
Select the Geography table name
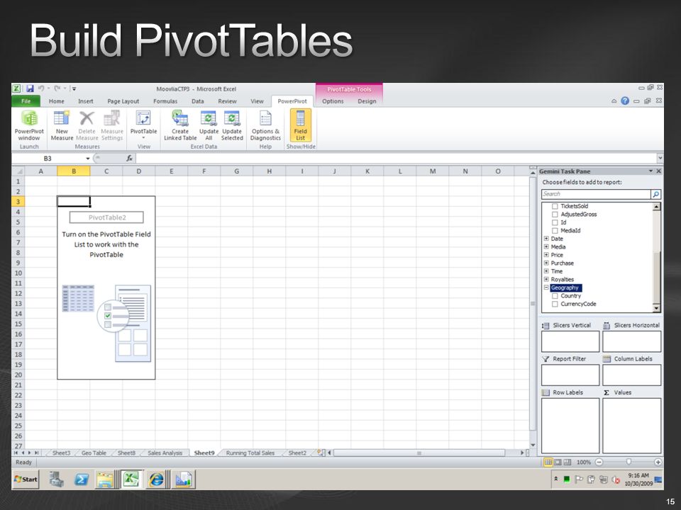click(565, 288)
